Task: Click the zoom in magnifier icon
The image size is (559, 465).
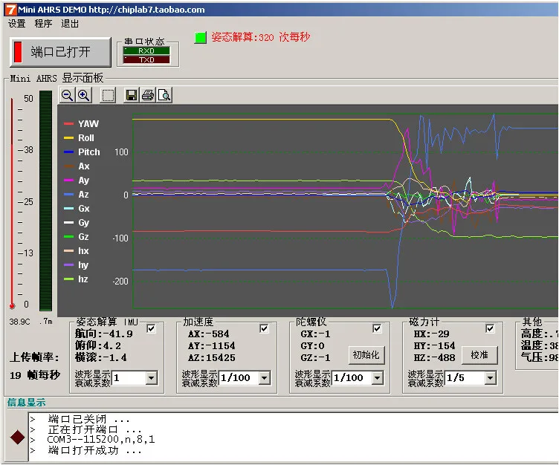Action: [84, 95]
